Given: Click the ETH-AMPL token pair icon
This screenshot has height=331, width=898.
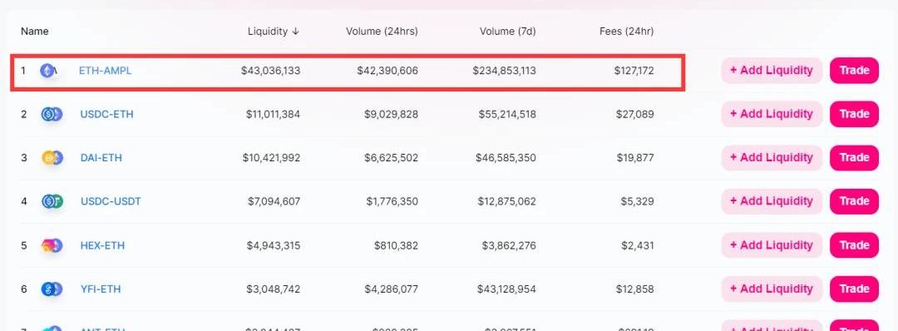Looking at the screenshot, I should tap(49, 71).
